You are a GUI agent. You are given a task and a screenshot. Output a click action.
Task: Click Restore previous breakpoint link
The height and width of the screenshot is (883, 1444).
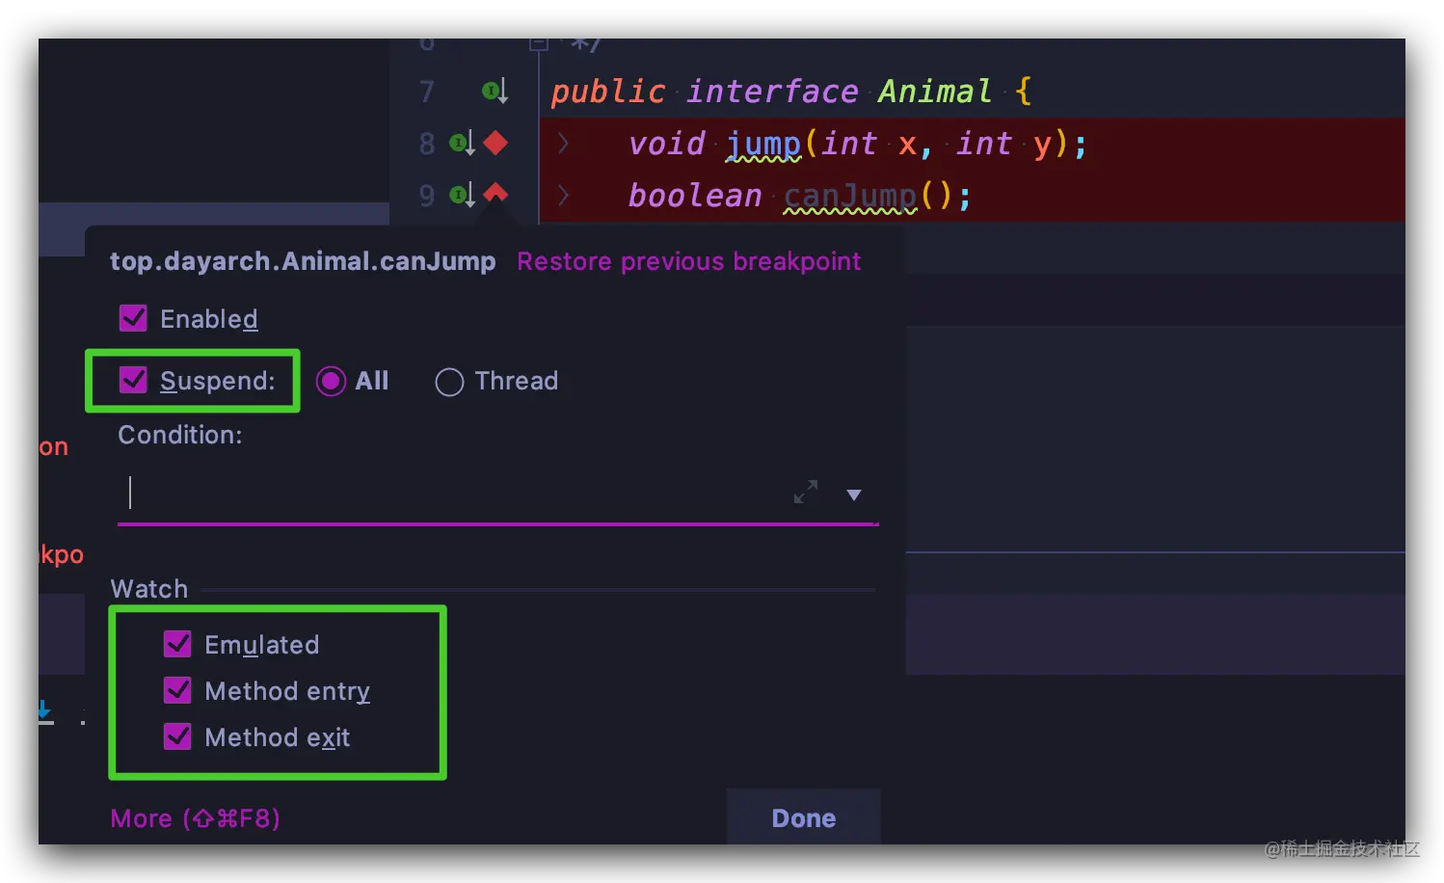[x=689, y=261]
